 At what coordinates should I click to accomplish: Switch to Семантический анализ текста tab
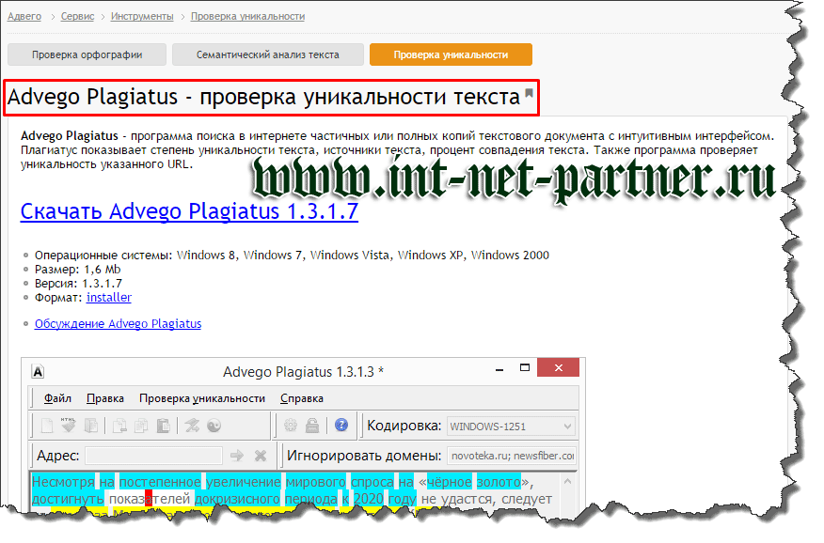[x=267, y=54]
